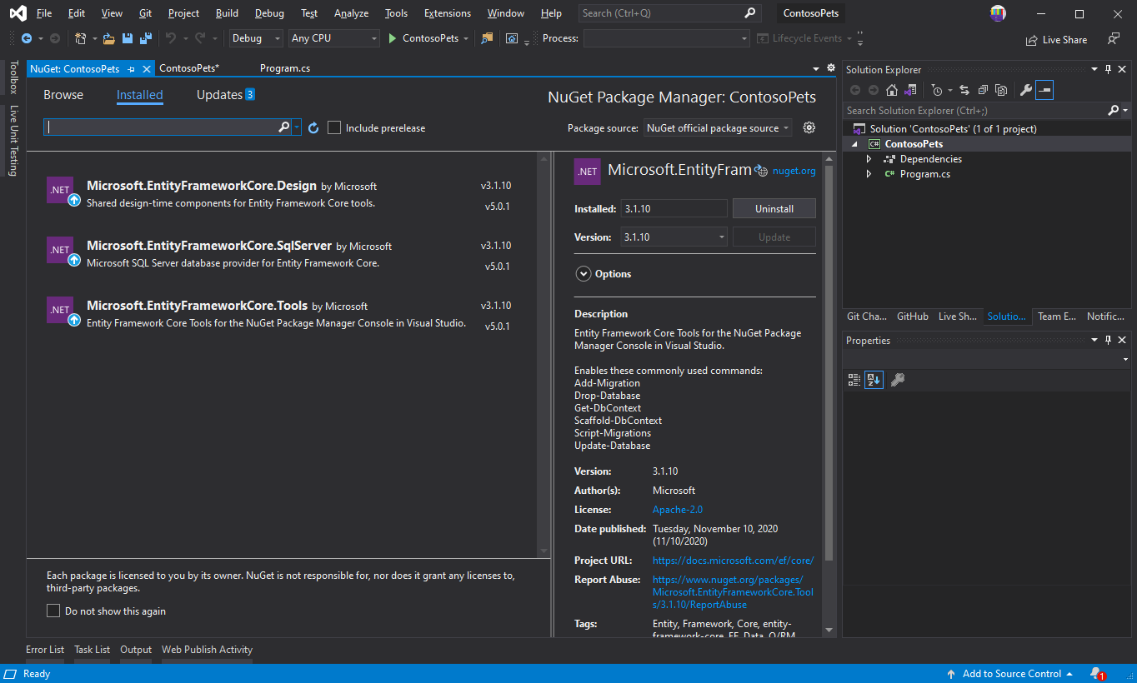Image resolution: width=1137 pixels, height=683 pixels.
Task: Click the Live Share button
Action: tap(1056, 39)
